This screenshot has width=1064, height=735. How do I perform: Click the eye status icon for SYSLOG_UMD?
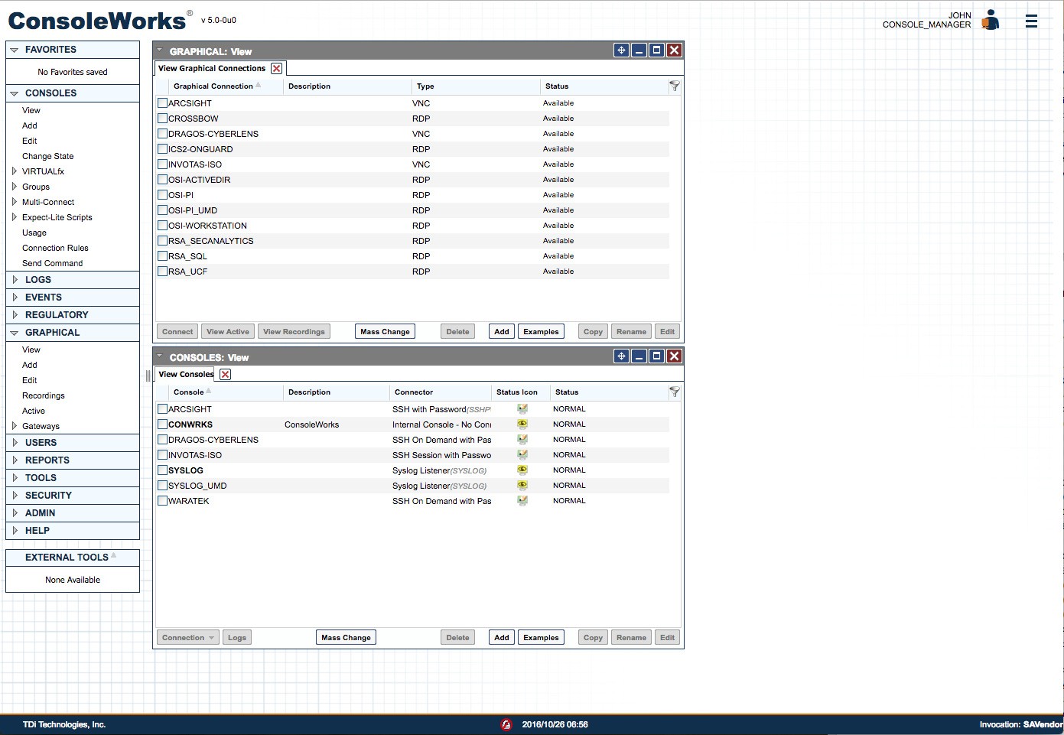coord(522,486)
